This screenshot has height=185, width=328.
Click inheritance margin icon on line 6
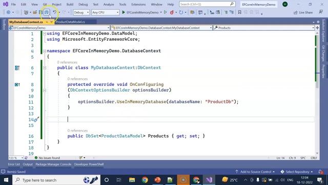click(17, 68)
